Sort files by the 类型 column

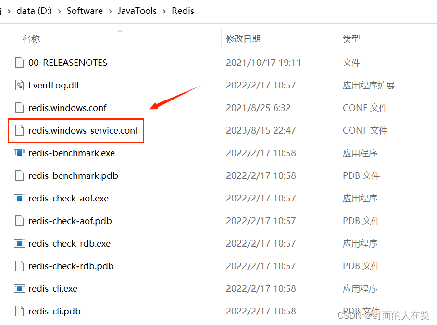(351, 38)
